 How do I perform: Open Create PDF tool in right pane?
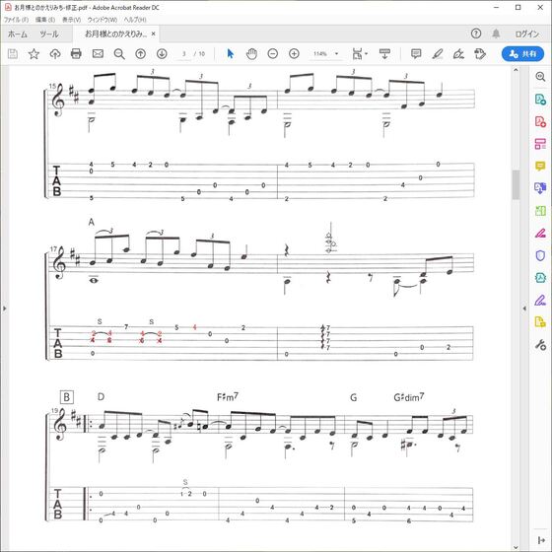(x=540, y=121)
